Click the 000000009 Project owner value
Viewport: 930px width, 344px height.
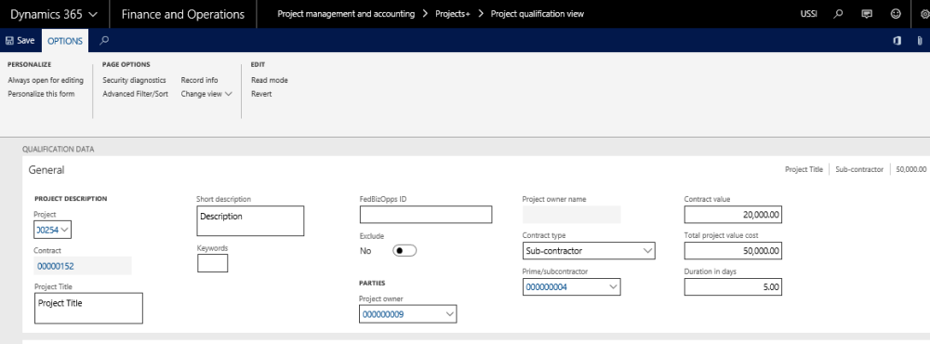tap(383, 314)
